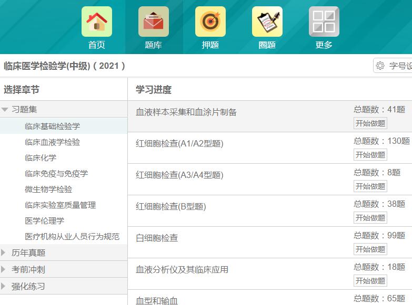This screenshot has height=305, width=412.
Task: Click the 历年真题 section title
Action: tap(28, 253)
